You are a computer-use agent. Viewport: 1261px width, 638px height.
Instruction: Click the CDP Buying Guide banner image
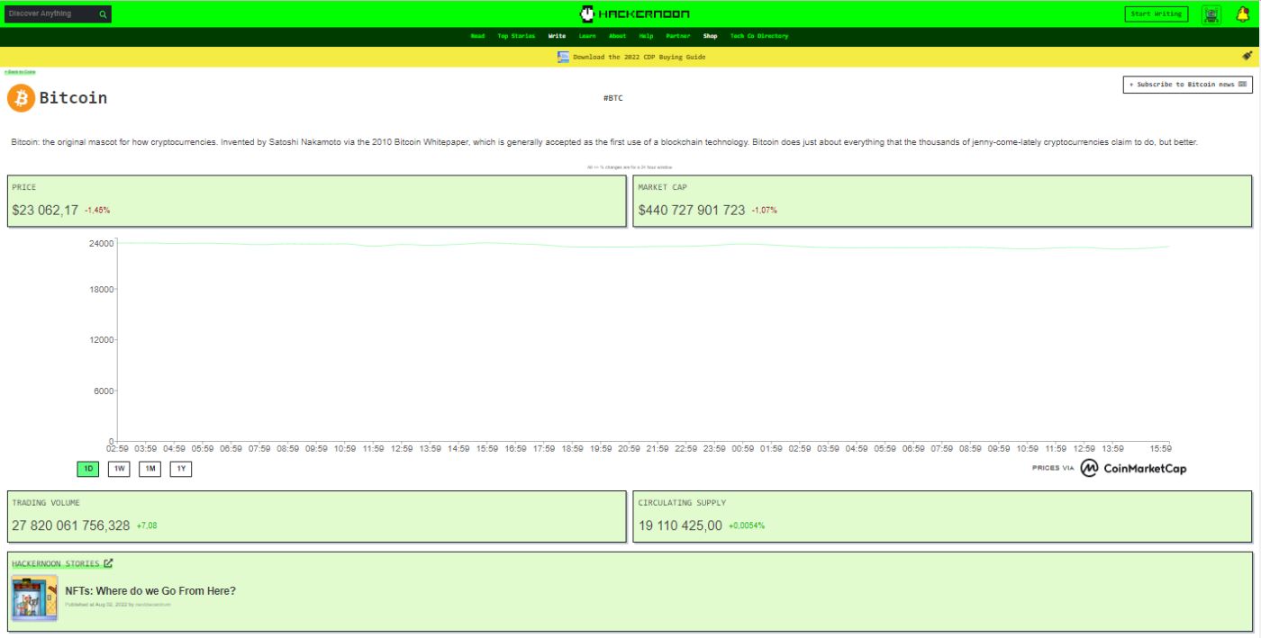pos(563,57)
